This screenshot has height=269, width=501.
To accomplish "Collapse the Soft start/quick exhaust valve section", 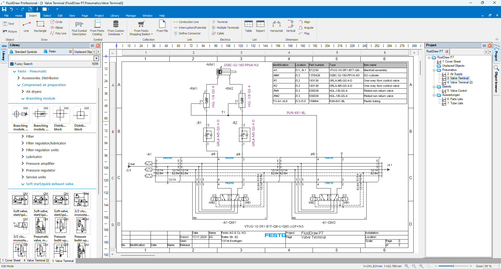I will 22,184.
